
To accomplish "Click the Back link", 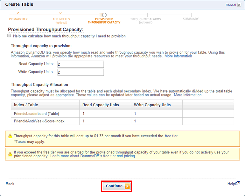I will [10, 184].
